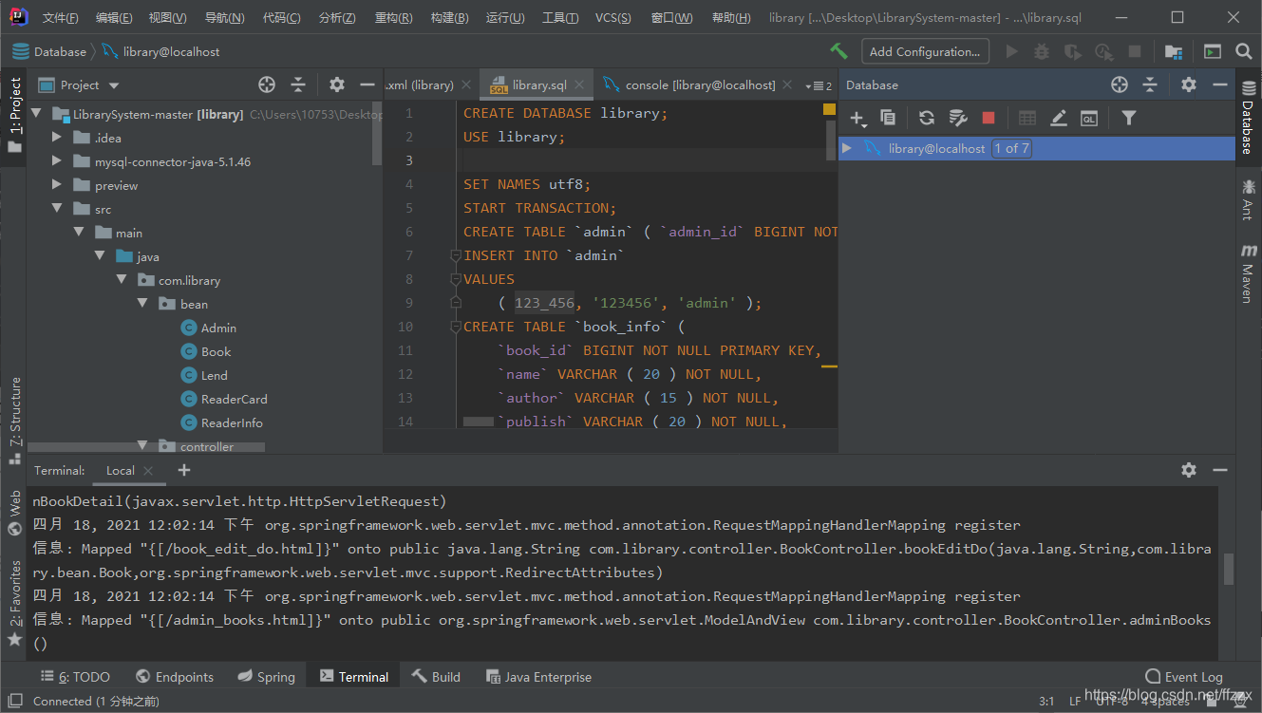Screen dimensions: 1262x713
Task: Hide the Terminal panel with minus icon
Action: [x=1219, y=470]
